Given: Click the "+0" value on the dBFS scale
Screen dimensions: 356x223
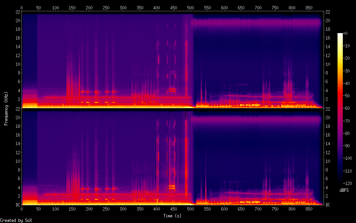Looking at the screenshot, I should tap(345, 33).
